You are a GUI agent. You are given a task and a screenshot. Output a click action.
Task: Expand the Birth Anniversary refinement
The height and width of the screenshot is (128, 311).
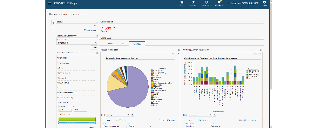65,93
